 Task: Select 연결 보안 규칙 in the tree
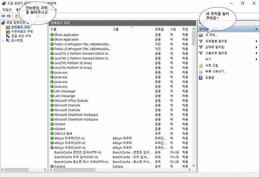[21, 36]
